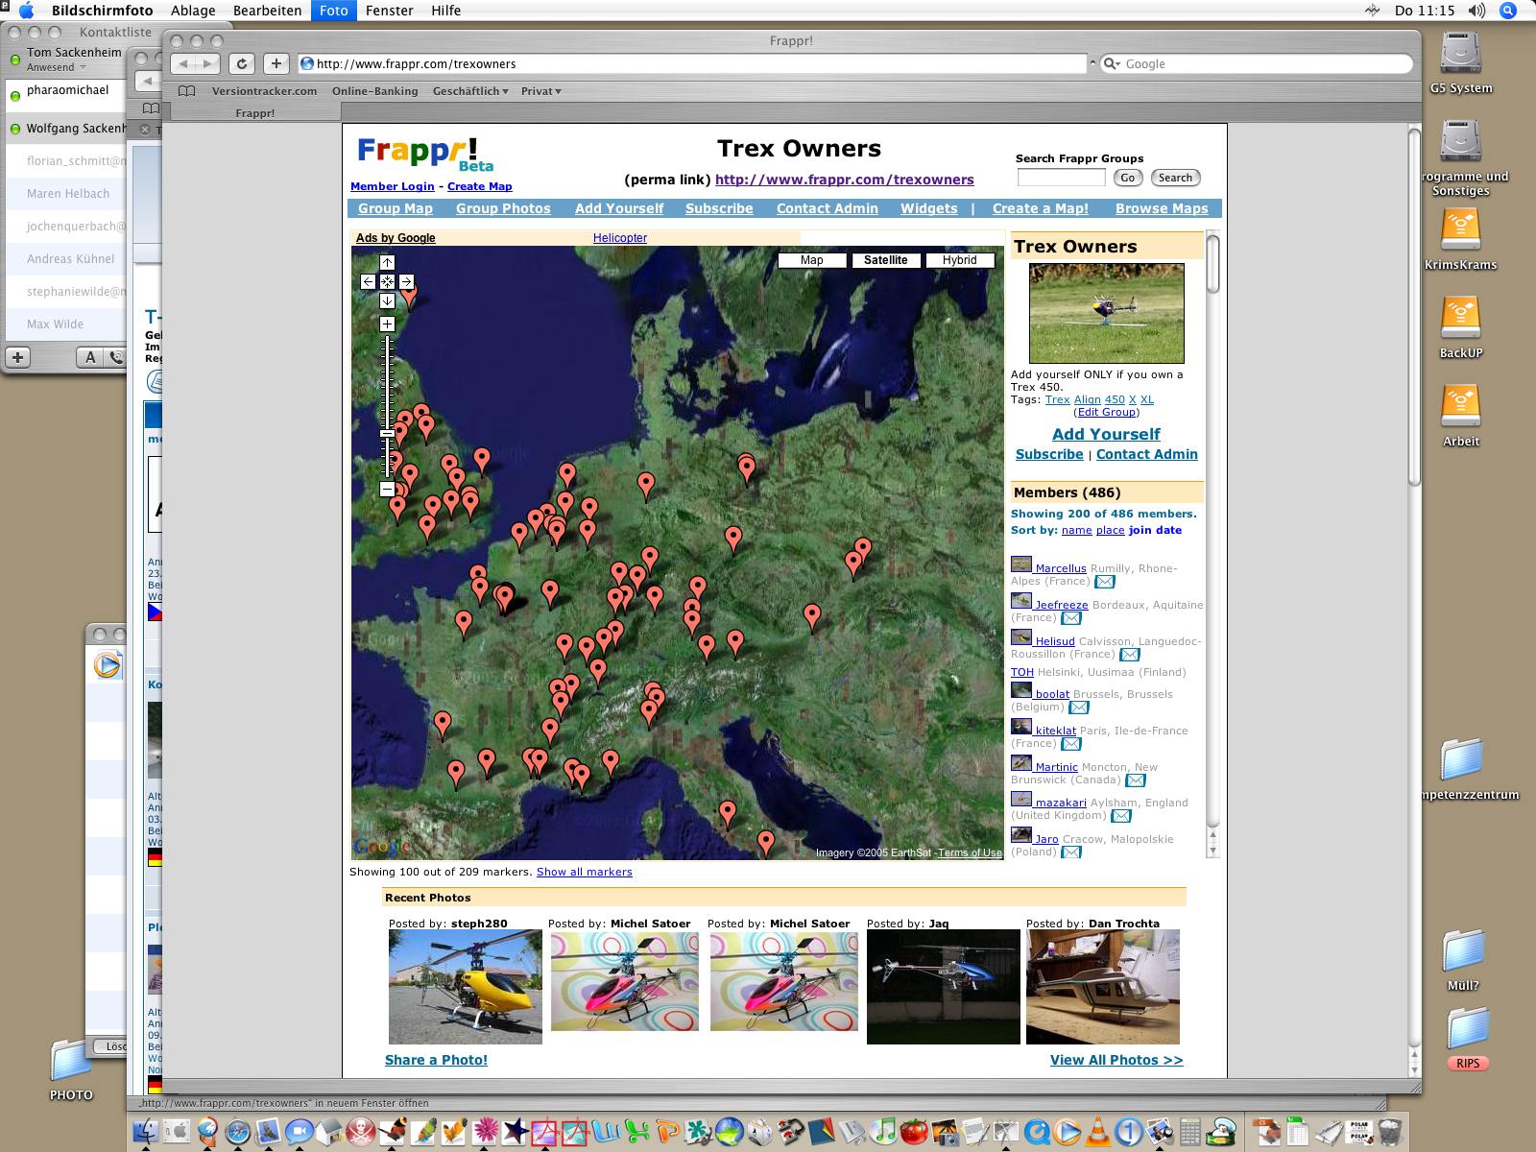Open the BackUP drive on desktop
The height and width of the screenshot is (1152, 1536).
pyautogui.click(x=1461, y=320)
